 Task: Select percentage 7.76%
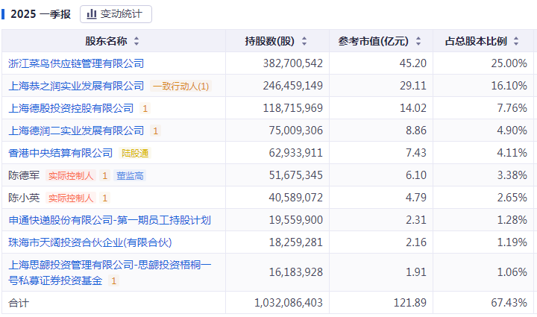[x=512, y=108]
